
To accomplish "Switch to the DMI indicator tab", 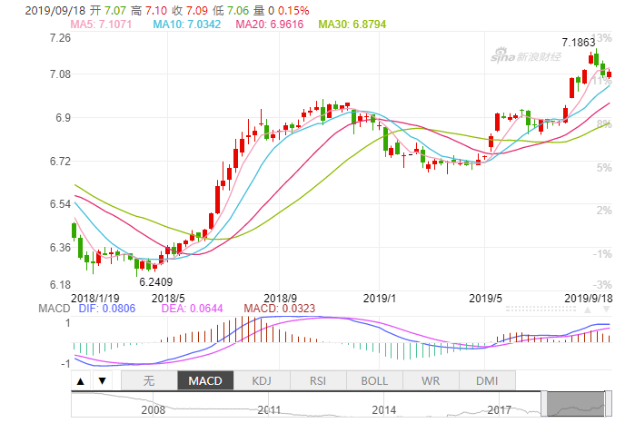I will click(487, 381).
